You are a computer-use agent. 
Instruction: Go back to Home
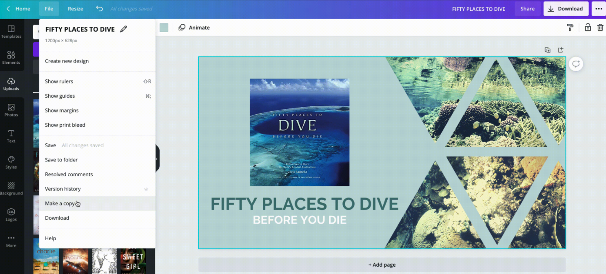[x=18, y=9]
